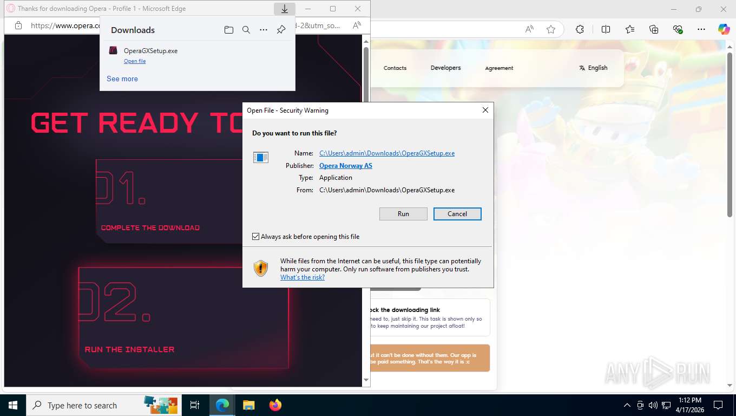Click Read aloud icon in background Edge window
This screenshot has height=416, width=736.
tap(530, 30)
